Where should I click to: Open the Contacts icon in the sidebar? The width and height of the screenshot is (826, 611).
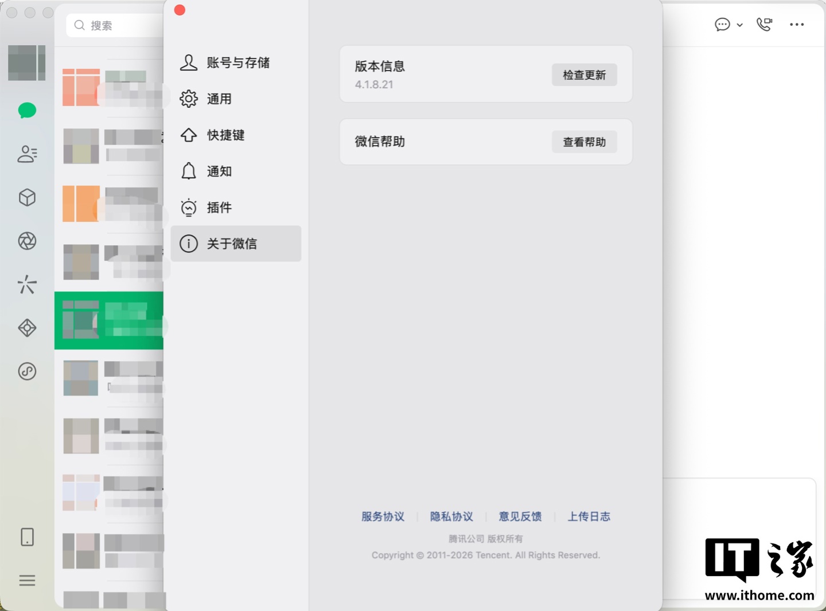pos(27,154)
